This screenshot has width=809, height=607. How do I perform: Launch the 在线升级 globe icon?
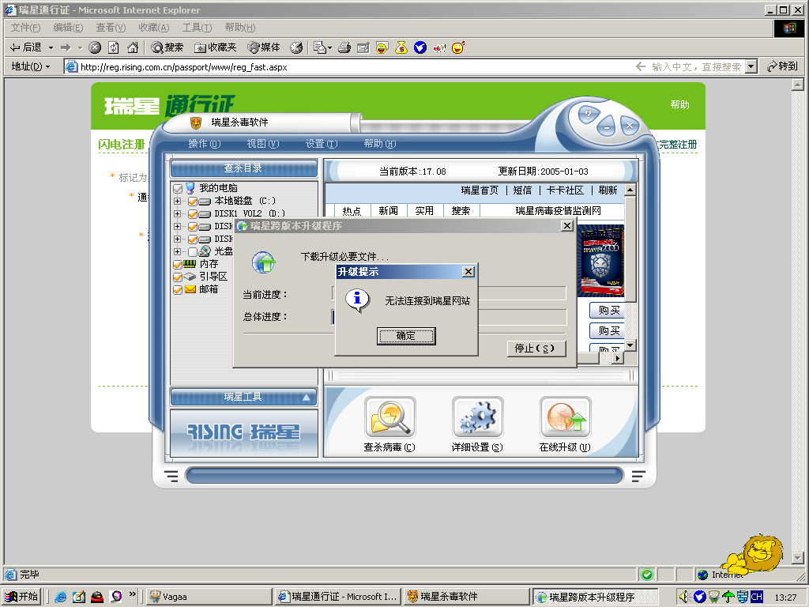[565, 417]
